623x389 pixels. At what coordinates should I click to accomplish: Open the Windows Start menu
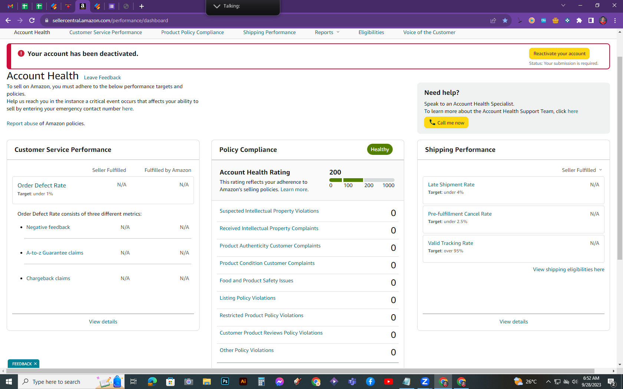[x=9, y=382]
